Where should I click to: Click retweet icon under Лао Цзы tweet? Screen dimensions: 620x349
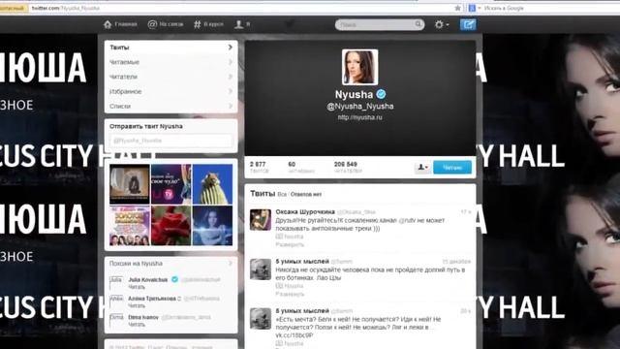279,286
